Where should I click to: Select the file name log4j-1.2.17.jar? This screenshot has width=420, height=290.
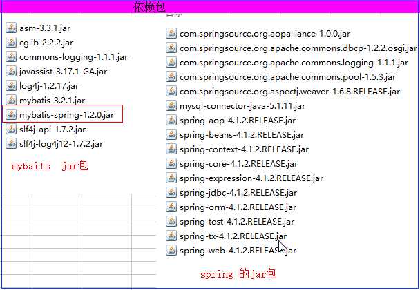[49, 86]
